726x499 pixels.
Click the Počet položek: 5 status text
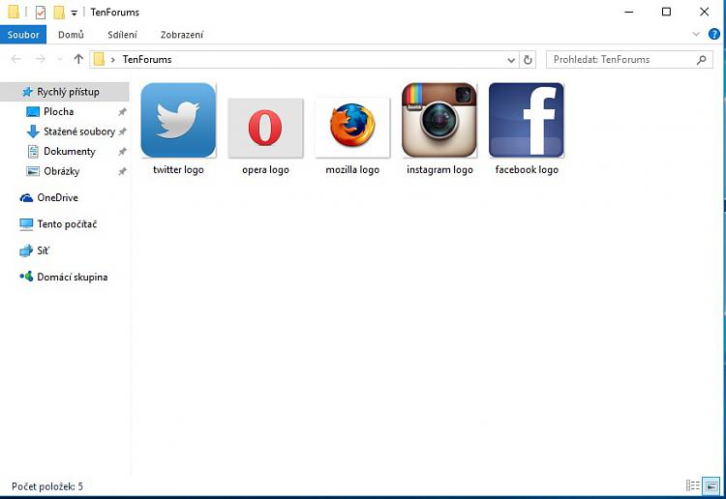(47, 486)
